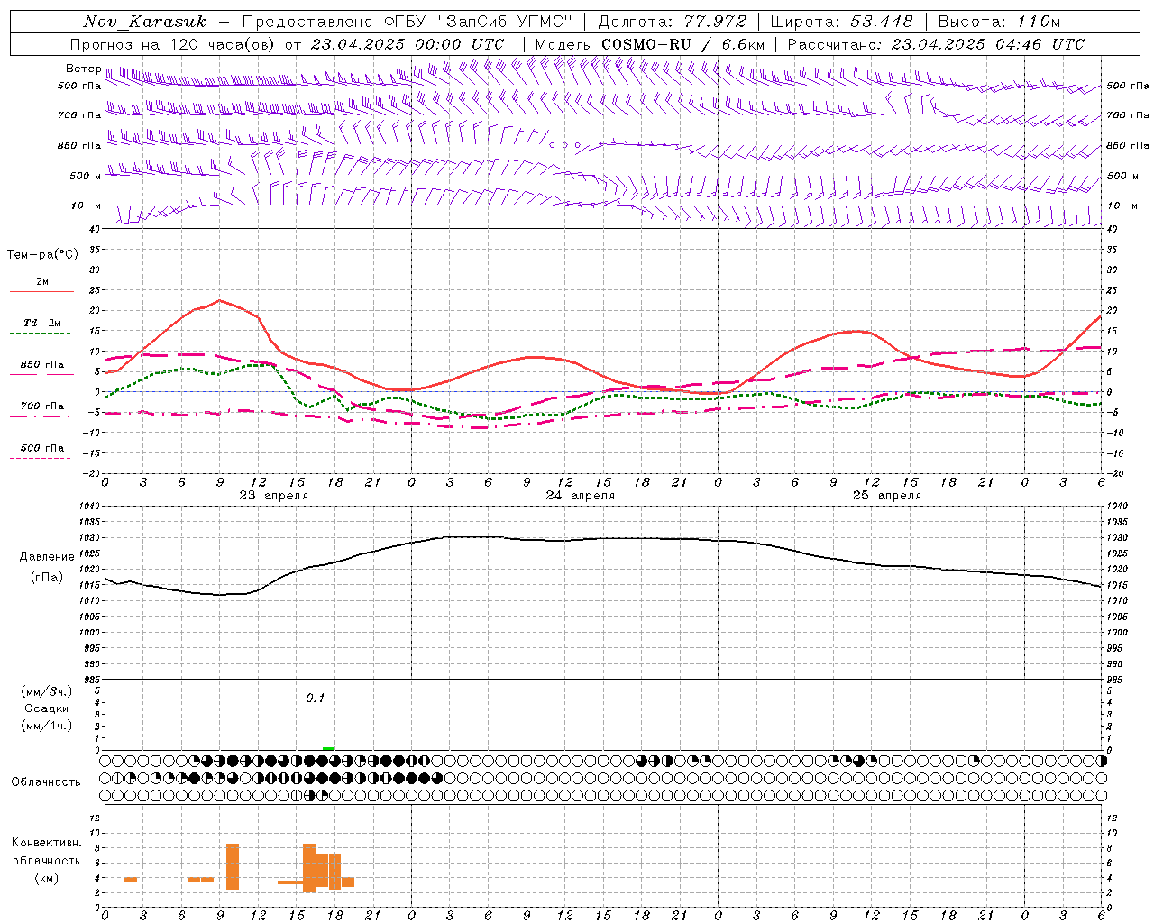Viewport: 1154px width, 923px height.
Task: Click the Nov_Karasuk station title
Action: pyautogui.click(x=144, y=22)
